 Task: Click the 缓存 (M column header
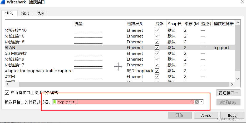click(191, 24)
